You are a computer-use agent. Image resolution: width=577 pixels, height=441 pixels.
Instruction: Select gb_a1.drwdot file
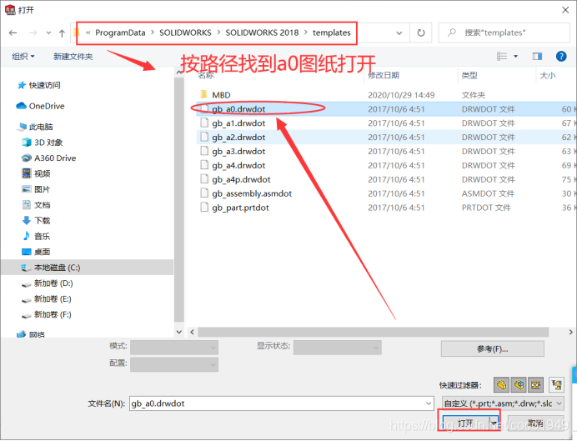tap(238, 123)
